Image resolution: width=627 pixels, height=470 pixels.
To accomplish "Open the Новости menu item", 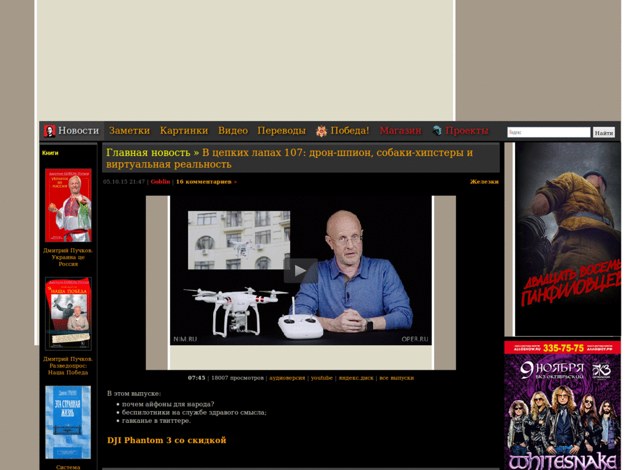I will [x=78, y=131].
